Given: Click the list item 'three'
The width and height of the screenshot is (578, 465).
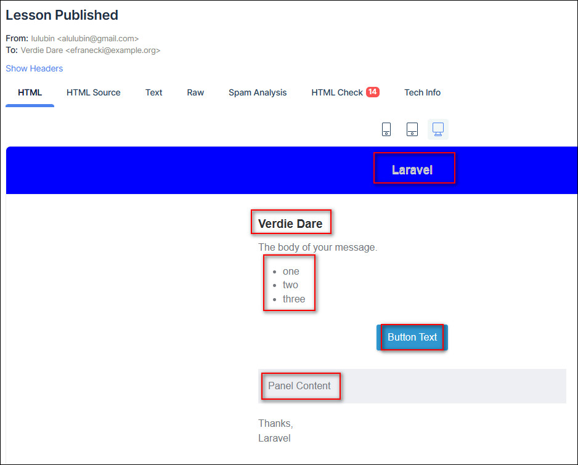Looking at the screenshot, I should tap(294, 299).
